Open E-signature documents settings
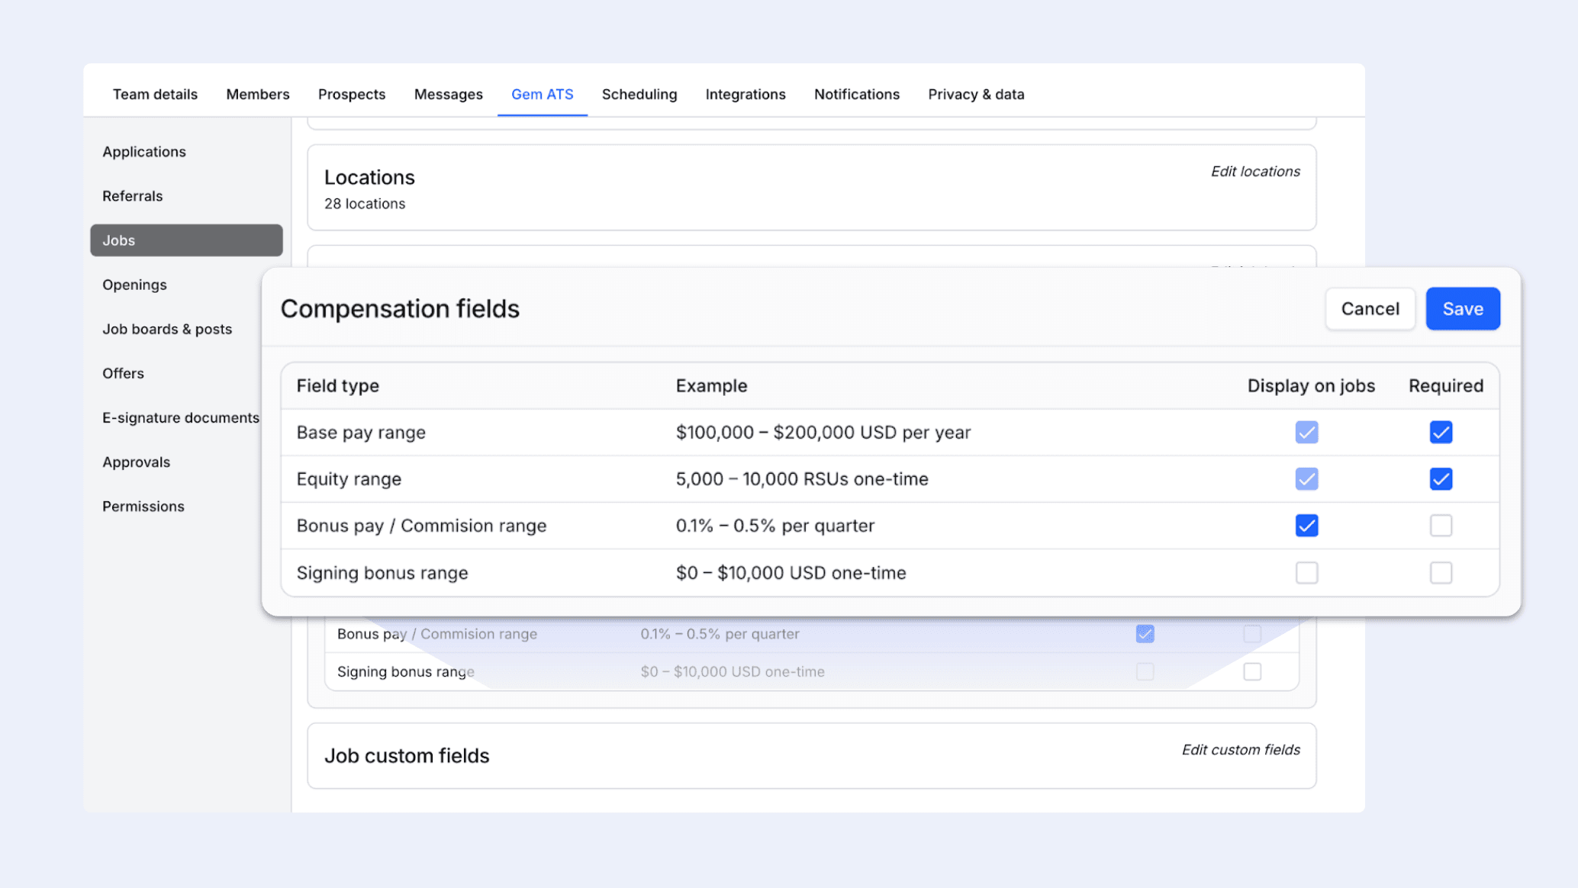Screen dimensions: 1578x888 click(181, 417)
